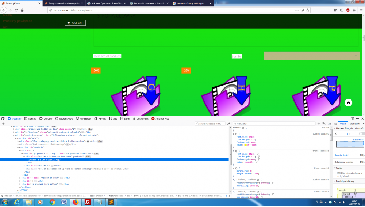
Task: Switch to the Debuger devtools tab
Action: pos(46,118)
